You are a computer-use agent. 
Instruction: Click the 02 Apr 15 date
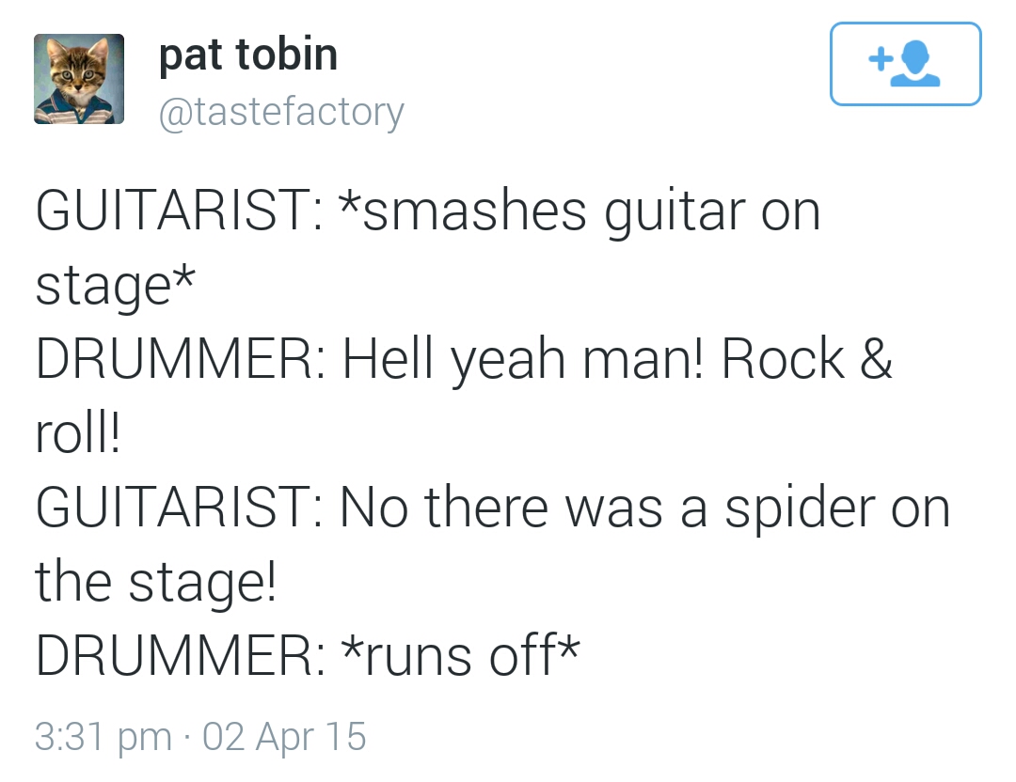click(283, 736)
